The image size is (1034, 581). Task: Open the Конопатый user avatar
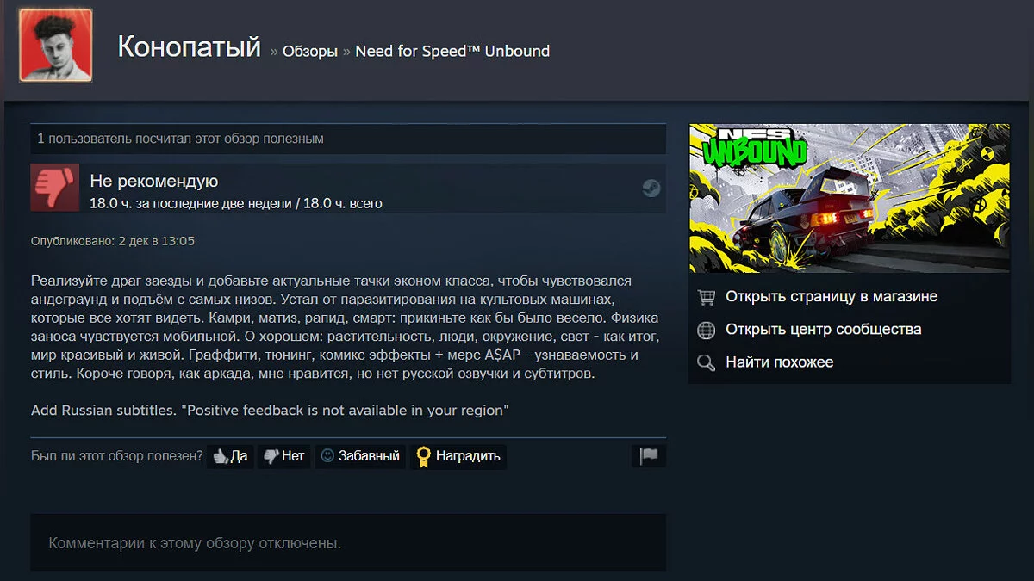tap(56, 48)
